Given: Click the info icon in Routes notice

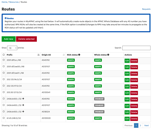Looking at the screenshot, I should pyautogui.click(x=6, y=18).
